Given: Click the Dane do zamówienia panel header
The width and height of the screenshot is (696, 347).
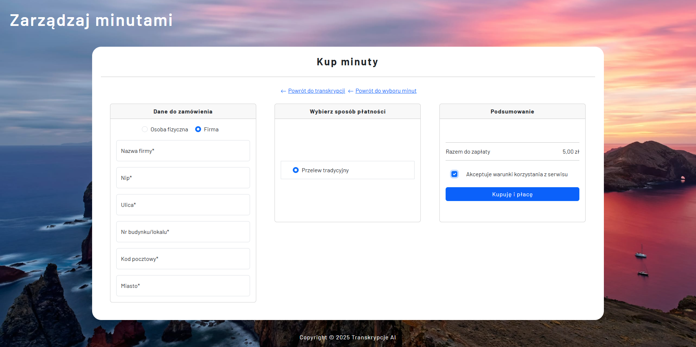Looking at the screenshot, I should (183, 112).
